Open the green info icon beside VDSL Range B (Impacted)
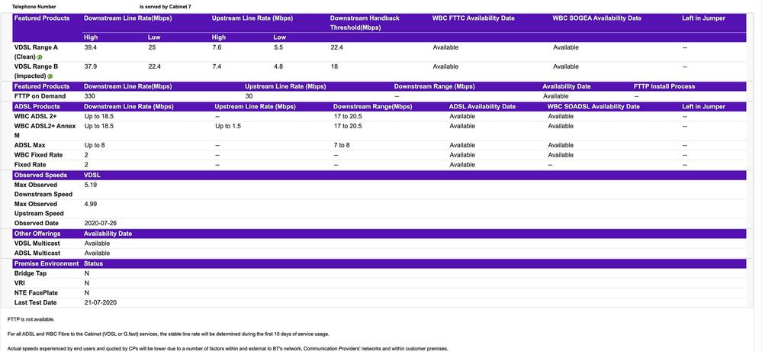The height and width of the screenshot is (352, 762). point(50,76)
